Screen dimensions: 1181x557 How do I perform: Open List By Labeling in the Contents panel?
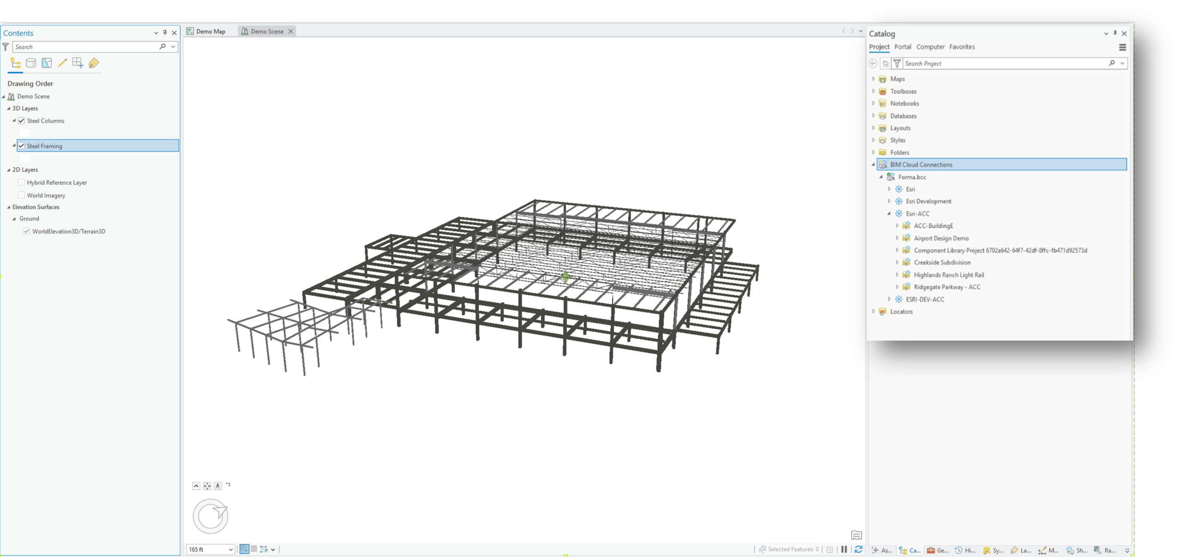click(x=94, y=63)
